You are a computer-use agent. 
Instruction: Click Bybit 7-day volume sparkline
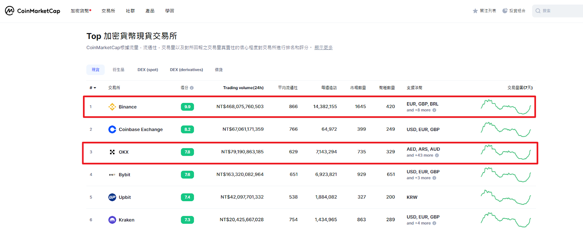pyautogui.click(x=506, y=175)
